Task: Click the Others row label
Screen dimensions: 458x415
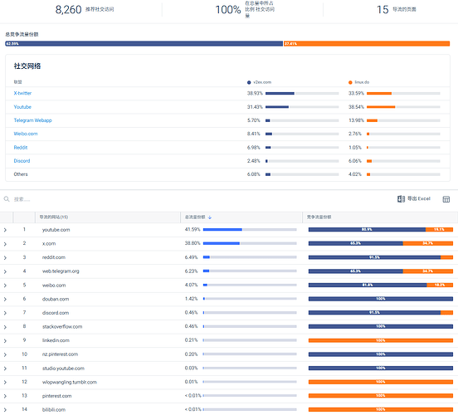Action: (21, 174)
